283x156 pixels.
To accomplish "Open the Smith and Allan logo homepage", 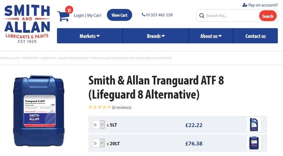I will coord(27,24).
